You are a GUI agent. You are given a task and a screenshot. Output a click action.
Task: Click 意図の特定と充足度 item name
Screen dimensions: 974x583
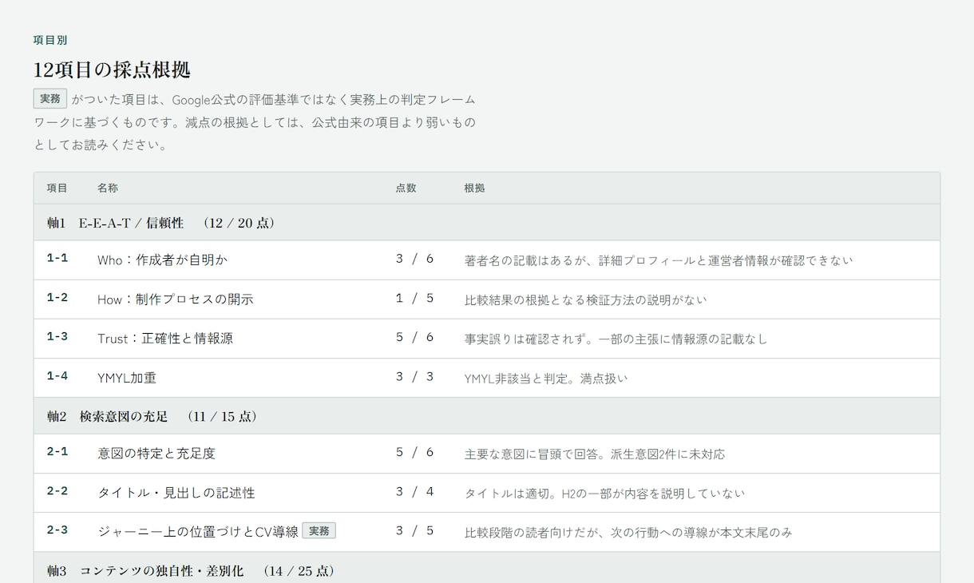point(156,454)
